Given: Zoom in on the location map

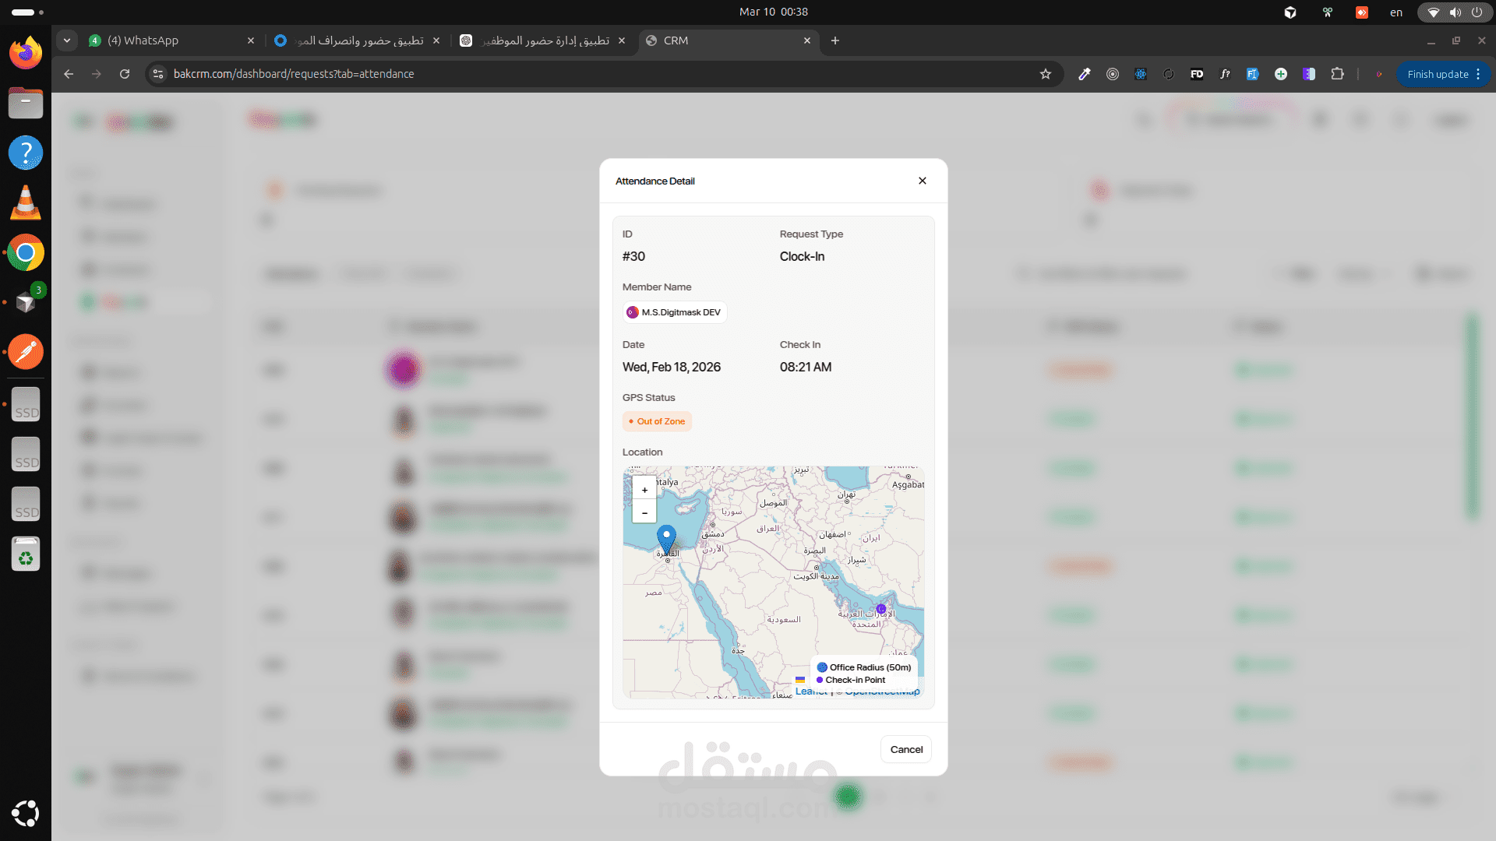Looking at the screenshot, I should coord(644,490).
